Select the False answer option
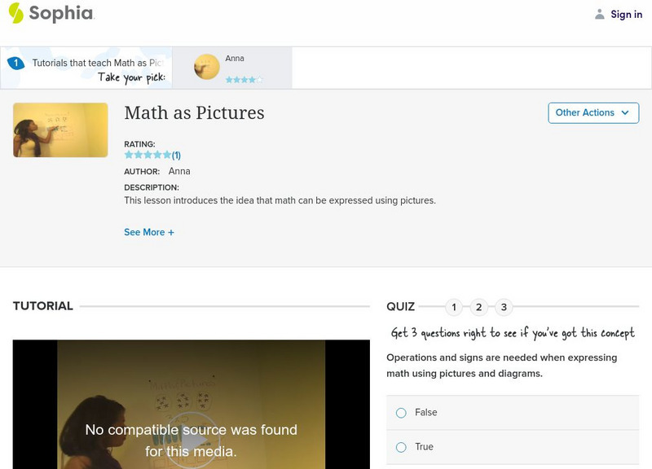This screenshot has height=469, width=652. 401,413
